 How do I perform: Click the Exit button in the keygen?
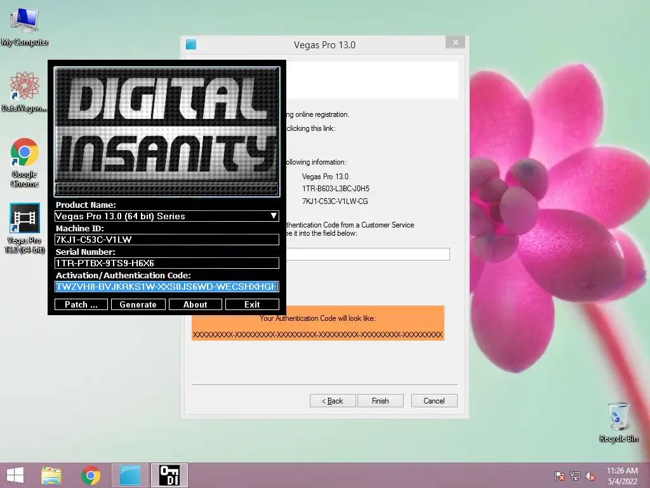click(x=252, y=304)
